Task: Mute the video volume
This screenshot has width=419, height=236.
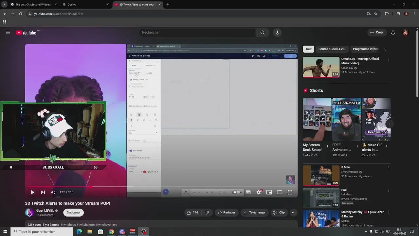Action: [53, 192]
